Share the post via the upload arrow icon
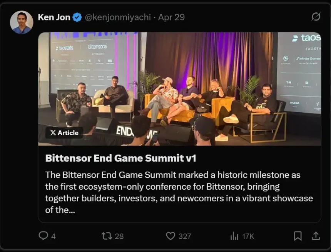Image resolution: width=331 pixels, height=252 pixels. (316, 235)
